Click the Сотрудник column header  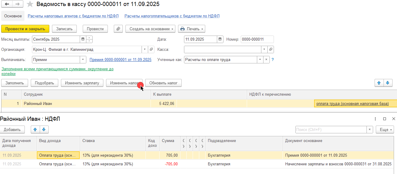(x=86, y=94)
